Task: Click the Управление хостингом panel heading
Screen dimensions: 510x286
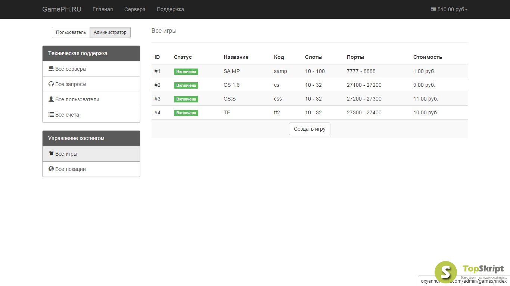Action: [91, 138]
